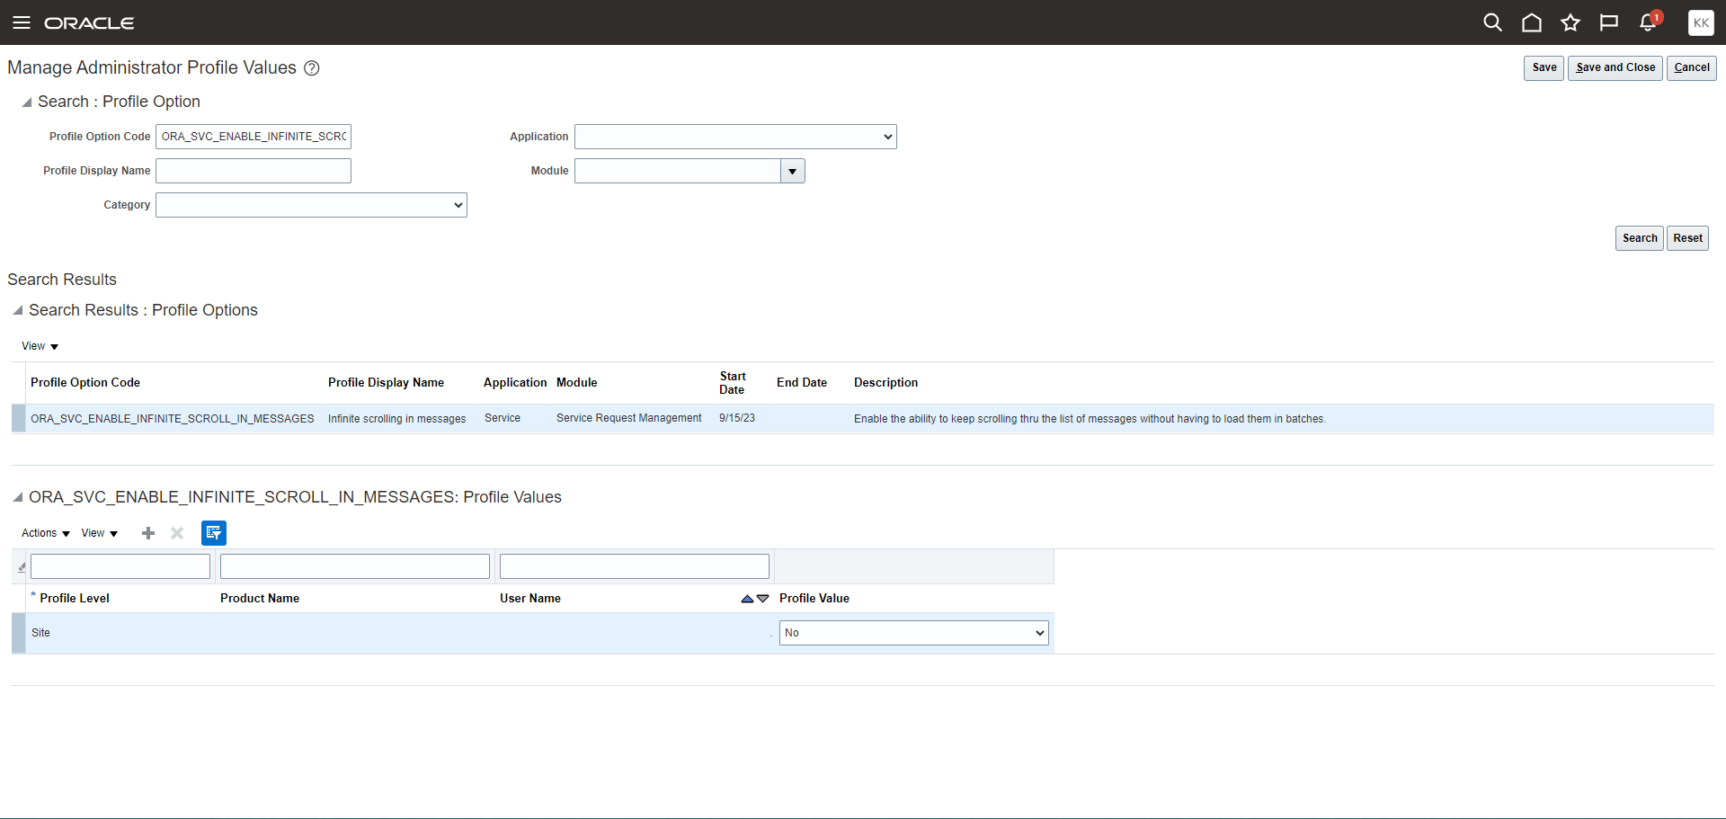
Task: Click the Save and Close button
Action: pyautogui.click(x=1614, y=67)
